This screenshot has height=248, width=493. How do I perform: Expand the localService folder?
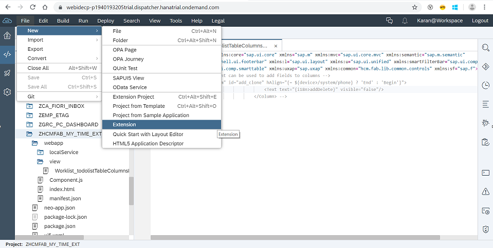pos(40,152)
